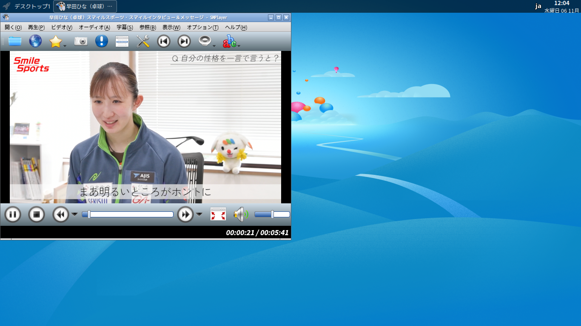Show file information with the blue exclamation icon
Screen dimensions: 581x326
tap(102, 41)
